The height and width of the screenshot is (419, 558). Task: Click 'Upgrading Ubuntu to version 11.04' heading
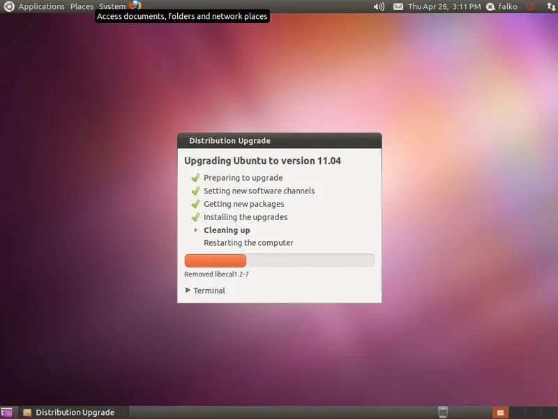pos(263,161)
